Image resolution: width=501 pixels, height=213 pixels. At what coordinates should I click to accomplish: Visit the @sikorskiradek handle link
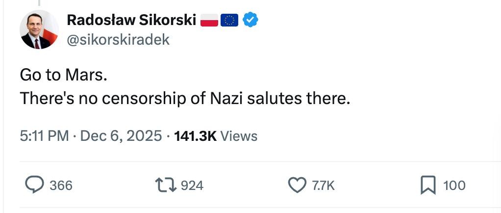(x=118, y=39)
